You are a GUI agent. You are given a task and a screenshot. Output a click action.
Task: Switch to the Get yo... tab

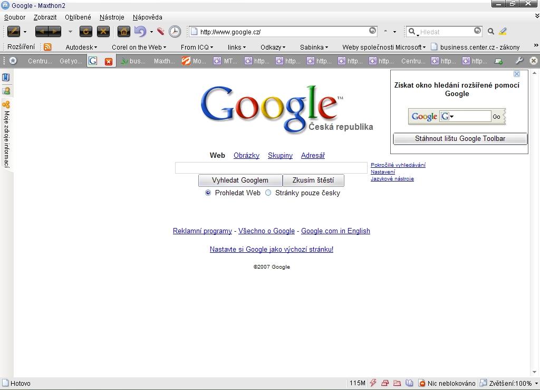point(71,61)
